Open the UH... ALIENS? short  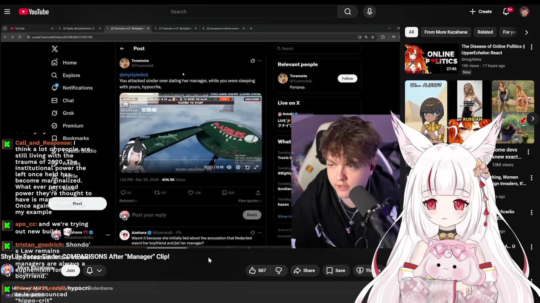[x=426, y=112]
